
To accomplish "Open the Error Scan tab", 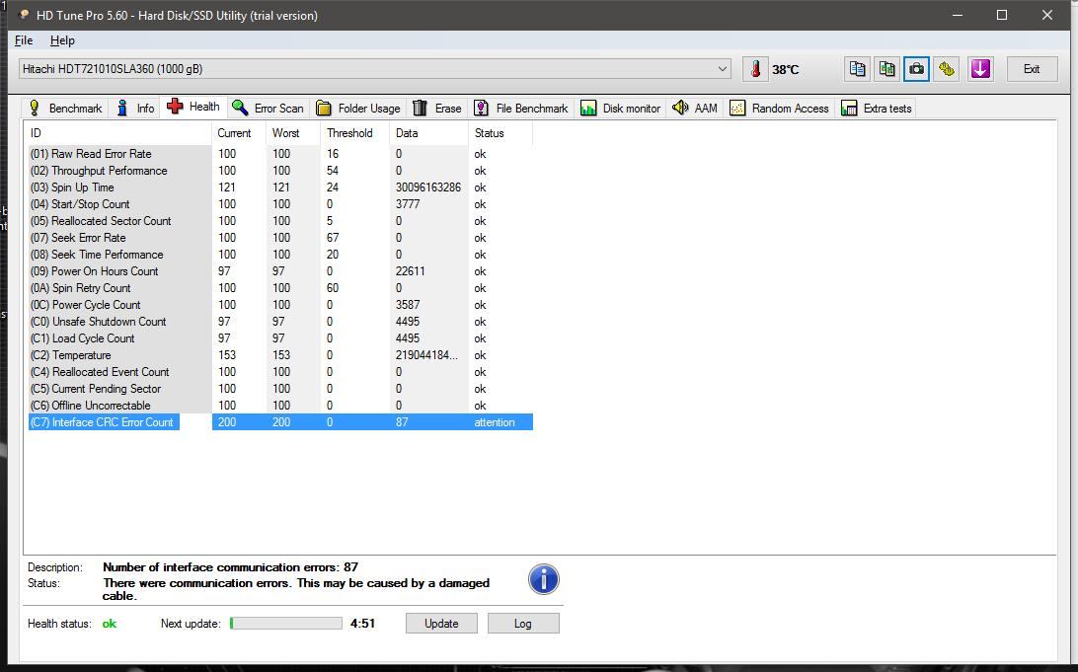I will pyautogui.click(x=268, y=108).
